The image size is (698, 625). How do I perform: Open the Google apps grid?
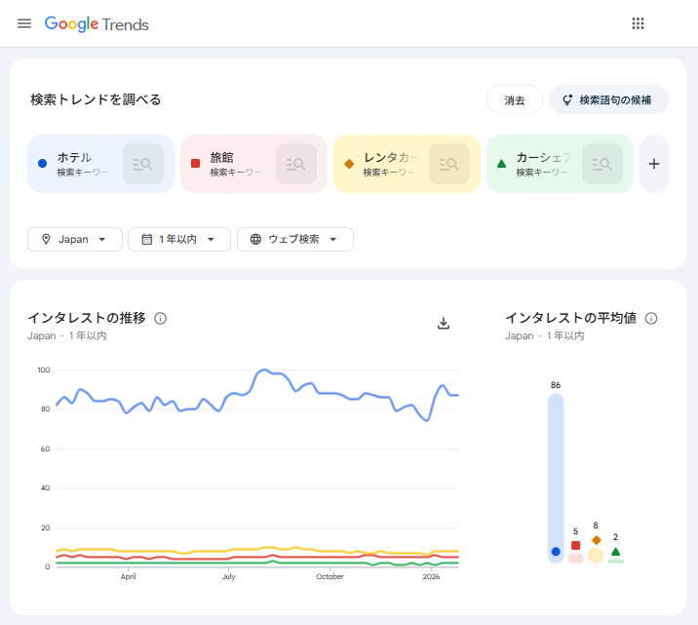pos(639,23)
